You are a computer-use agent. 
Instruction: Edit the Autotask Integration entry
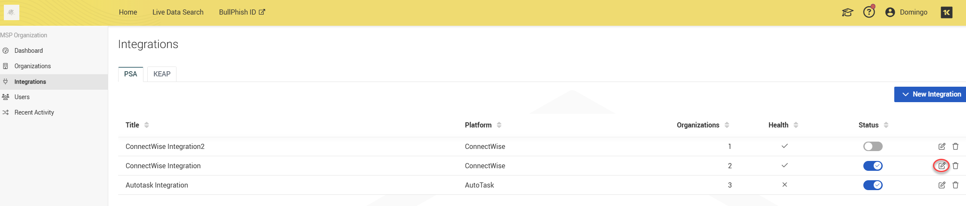click(x=942, y=185)
